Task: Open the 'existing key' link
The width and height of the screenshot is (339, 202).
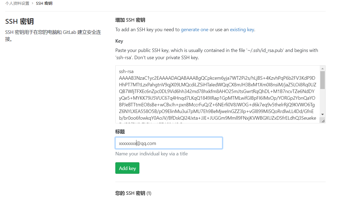Action: (x=242, y=30)
